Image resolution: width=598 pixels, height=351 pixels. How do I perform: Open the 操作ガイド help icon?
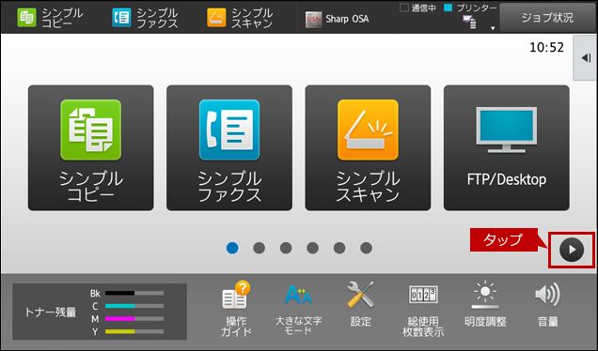236,309
